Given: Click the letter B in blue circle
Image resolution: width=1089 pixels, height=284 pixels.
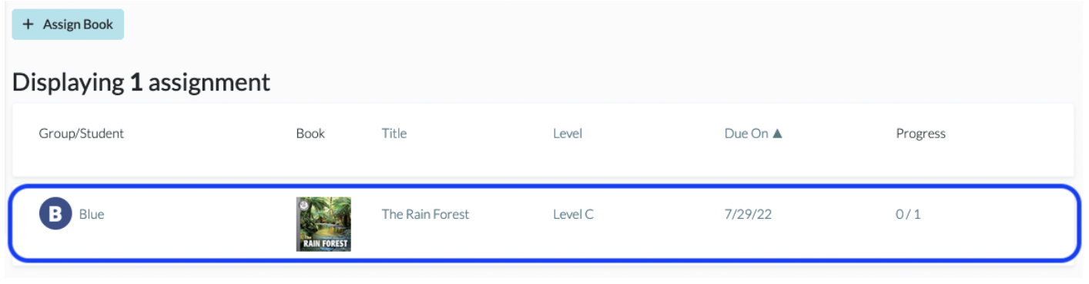Looking at the screenshot, I should click(55, 215).
